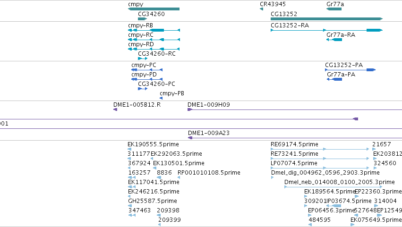Open the cmpy-PB protein label
The width and height of the screenshot is (402, 227).
point(172,93)
